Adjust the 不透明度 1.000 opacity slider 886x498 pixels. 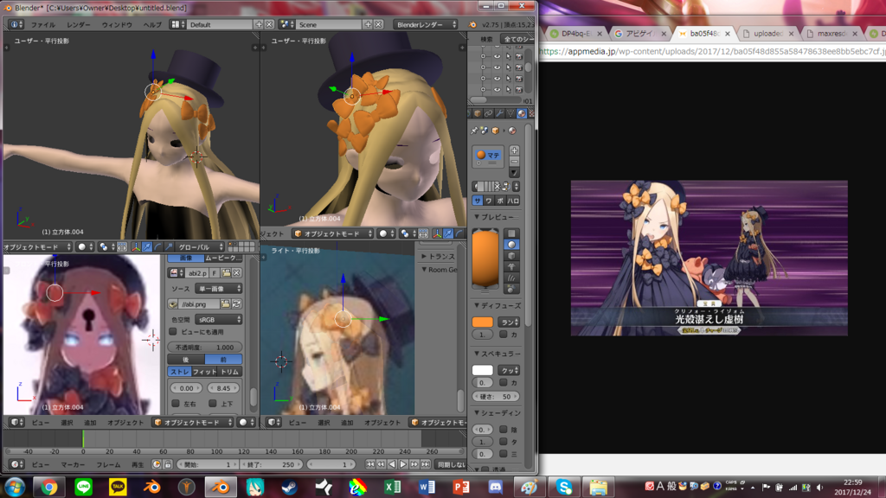pyautogui.click(x=205, y=348)
